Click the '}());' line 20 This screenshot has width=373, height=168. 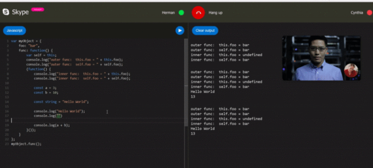[x=31, y=130]
